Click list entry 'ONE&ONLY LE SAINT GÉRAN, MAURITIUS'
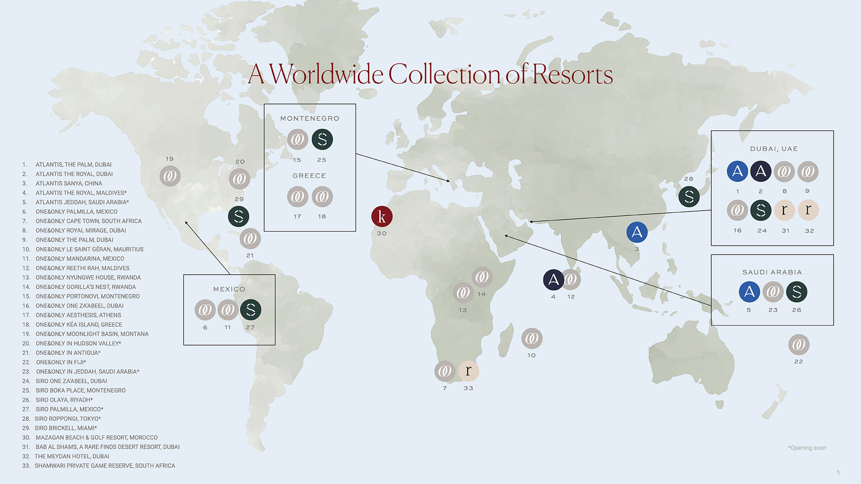 89,249
